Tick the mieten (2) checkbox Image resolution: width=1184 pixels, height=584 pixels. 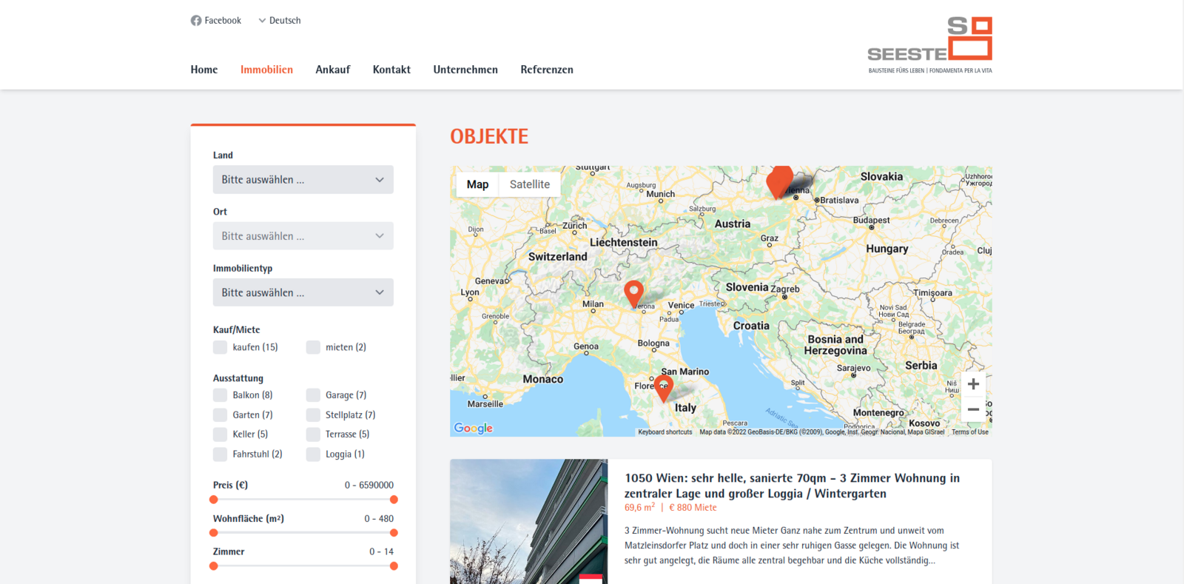[314, 347]
